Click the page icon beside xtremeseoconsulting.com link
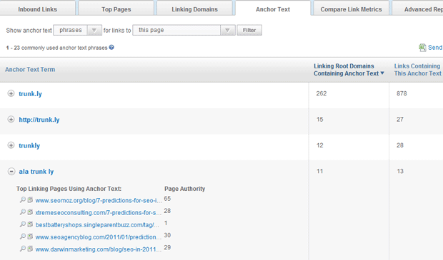 30,212
